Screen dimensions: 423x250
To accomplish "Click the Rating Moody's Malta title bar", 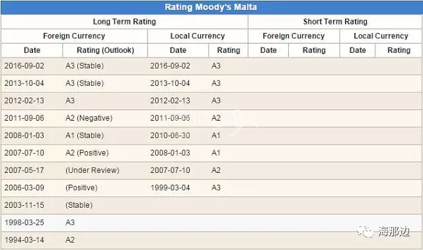I will pyautogui.click(x=211, y=7).
